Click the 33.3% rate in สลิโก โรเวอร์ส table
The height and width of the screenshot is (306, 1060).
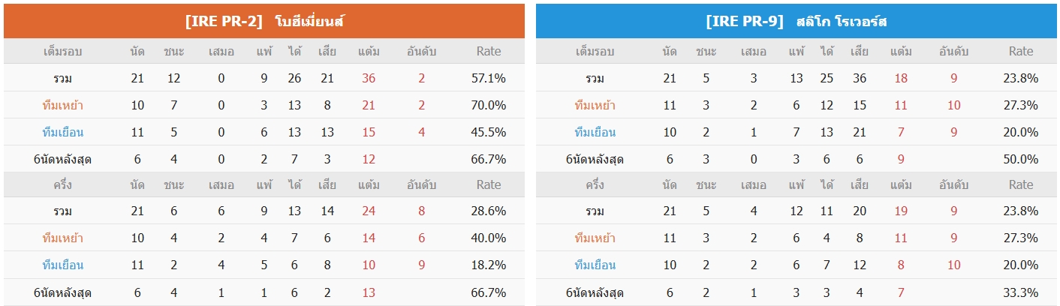click(1021, 292)
